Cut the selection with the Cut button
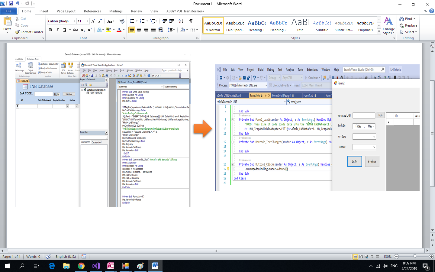The image size is (435, 272). 21,19
